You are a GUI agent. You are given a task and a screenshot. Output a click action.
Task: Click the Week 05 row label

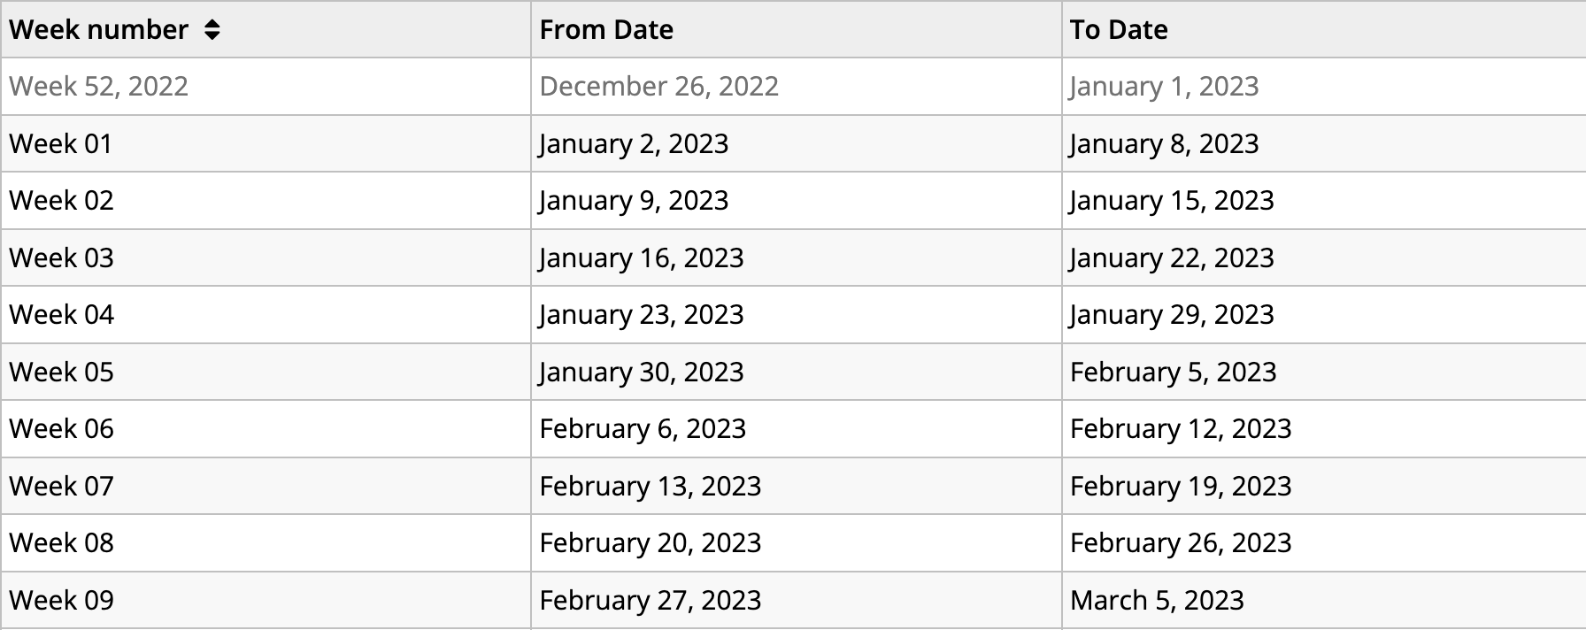pos(61,372)
